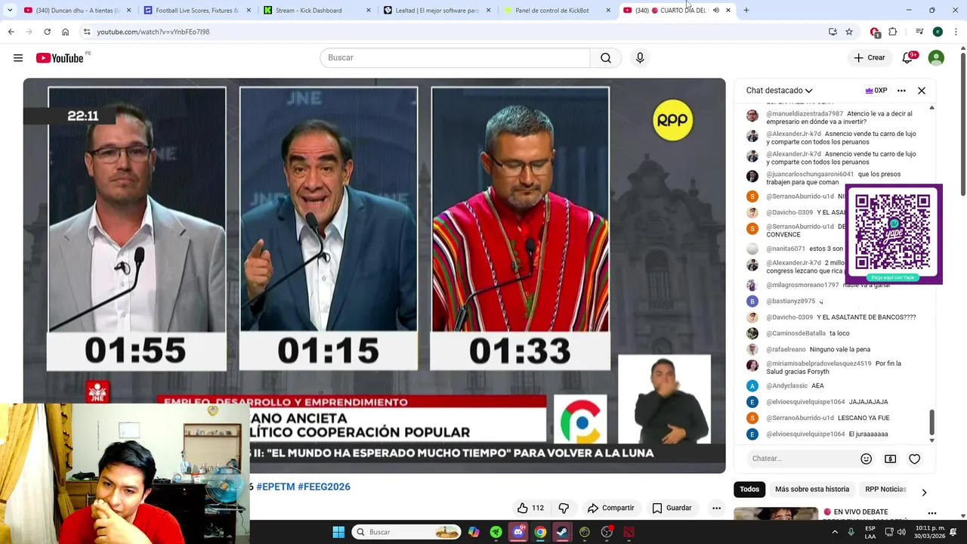
Task: Click the video related thumbnail EN VIVO DEBATE
Action: 776,514
